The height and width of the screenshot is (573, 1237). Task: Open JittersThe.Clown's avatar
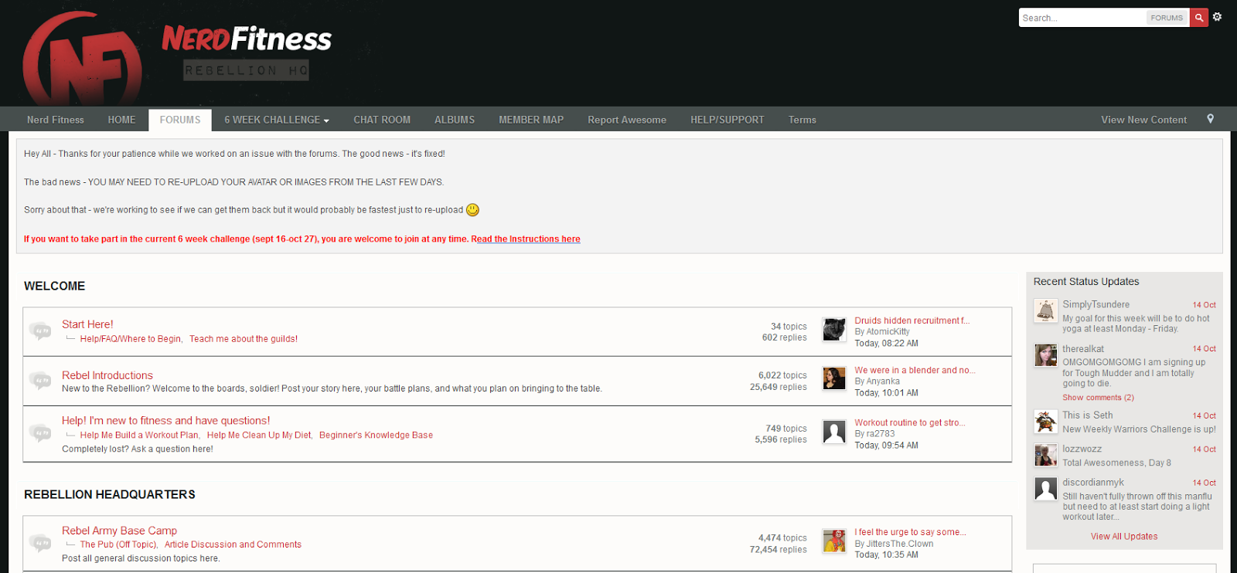(834, 541)
